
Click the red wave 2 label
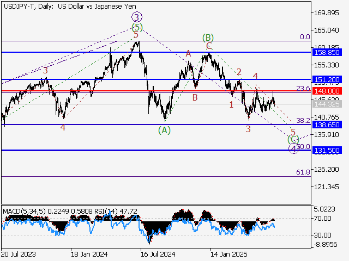point(239,72)
